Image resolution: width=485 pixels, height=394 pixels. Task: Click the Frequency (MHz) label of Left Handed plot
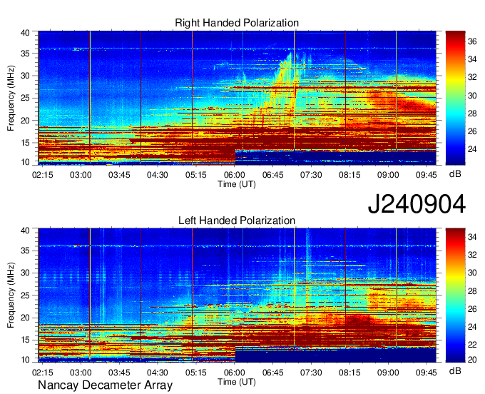(x=11, y=295)
